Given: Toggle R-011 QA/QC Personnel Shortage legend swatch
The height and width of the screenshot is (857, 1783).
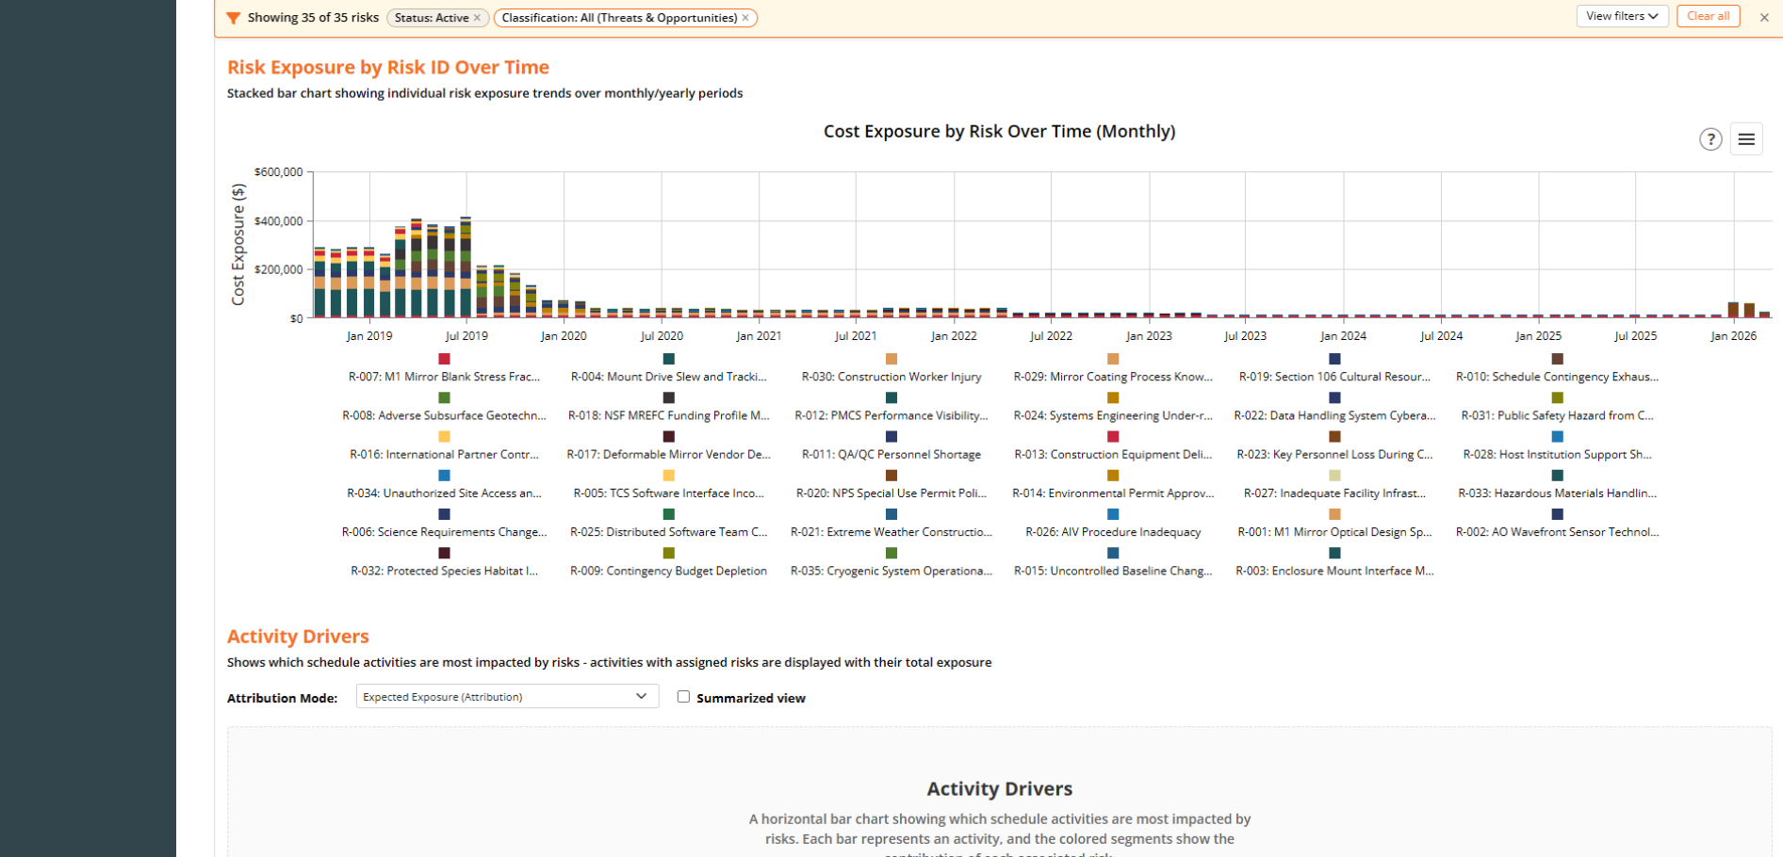Looking at the screenshot, I should (891, 437).
